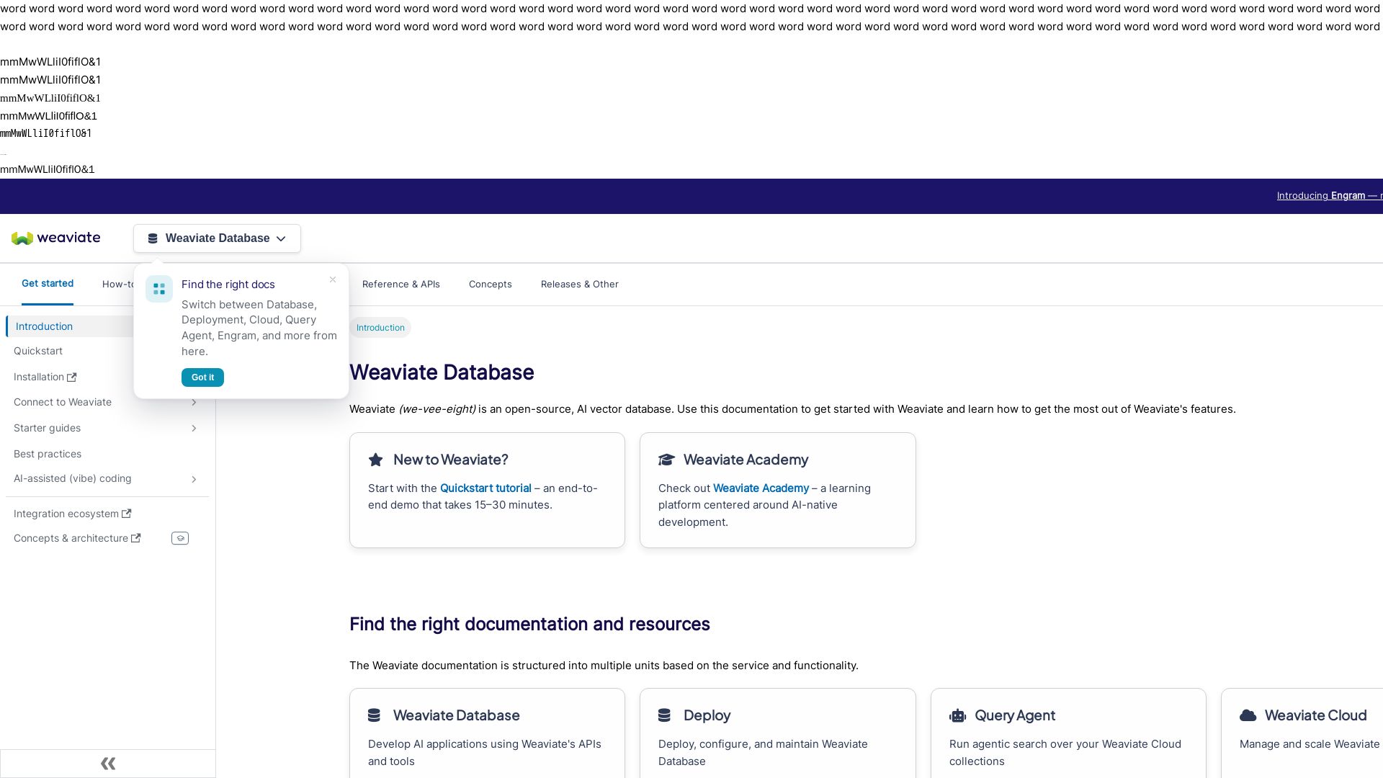Open the Weaviate Cloud documentation card

pos(1302,733)
